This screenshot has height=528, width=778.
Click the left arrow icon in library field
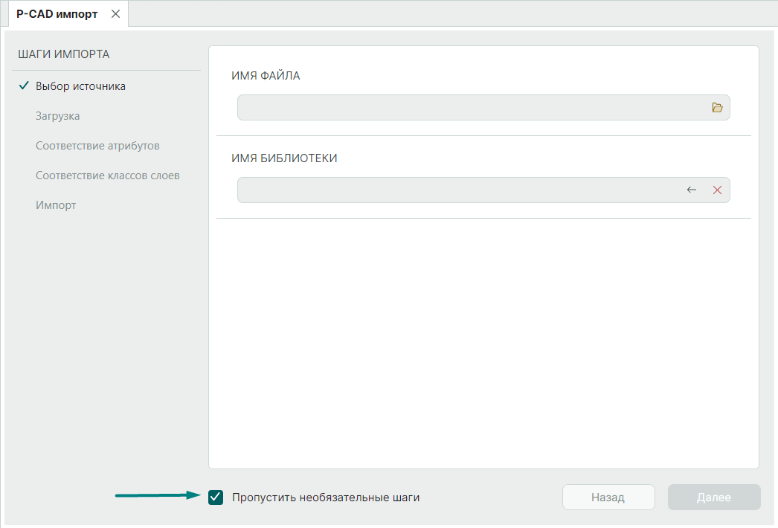coord(692,190)
